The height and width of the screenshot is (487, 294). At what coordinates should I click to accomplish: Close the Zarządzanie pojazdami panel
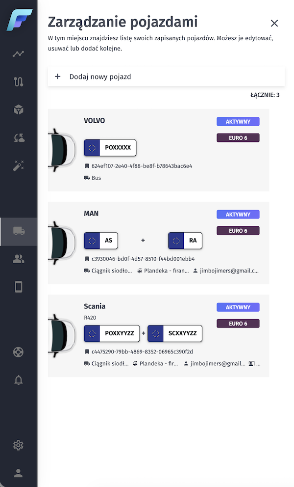coord(274,23)
